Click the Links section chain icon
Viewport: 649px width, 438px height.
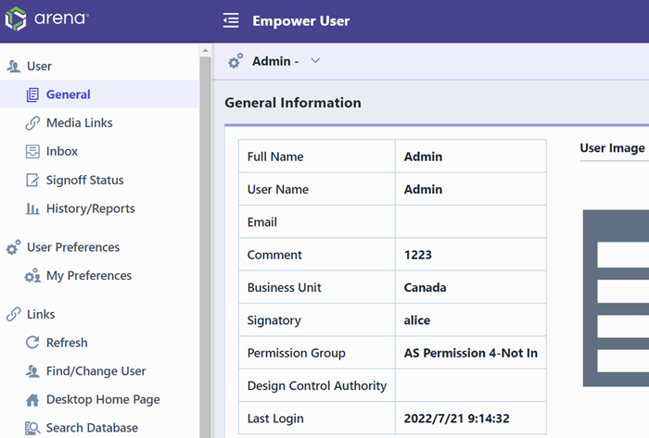point(13,314)
